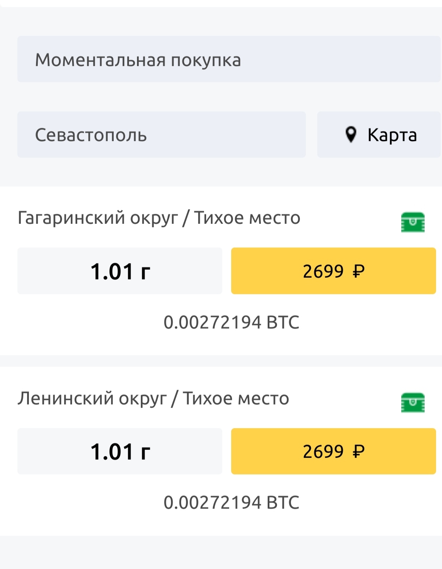Click BTC price under Ленинский округ listing

click(x=231, y=502)
